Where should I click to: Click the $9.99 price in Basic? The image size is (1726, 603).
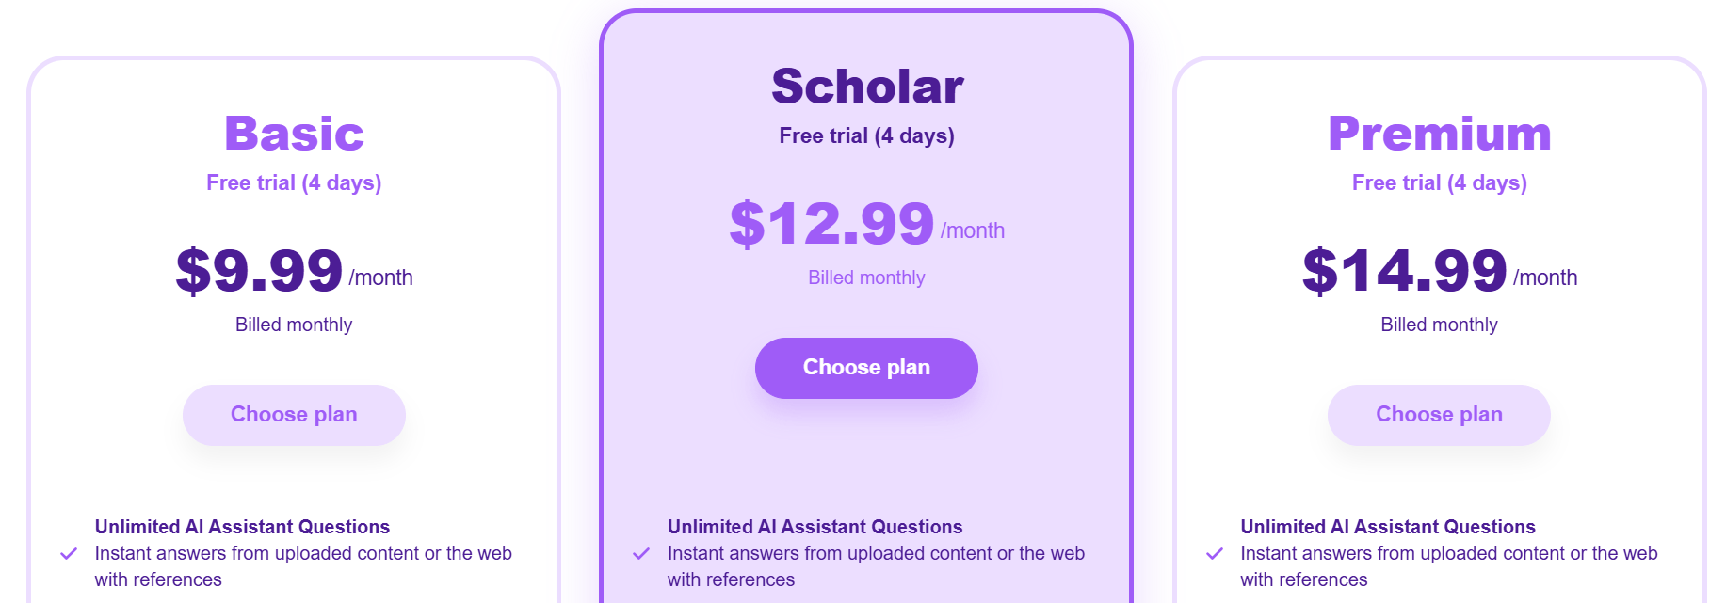(x=260, y=271)
